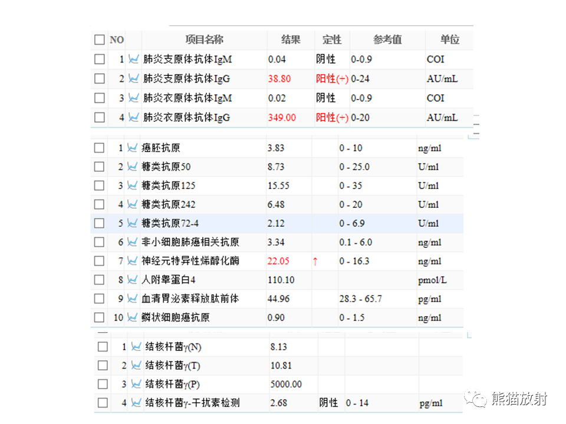Check the box for 结核杆菌γ(N) row
This screenshot has width=566, height=424.
coord(103,347)
